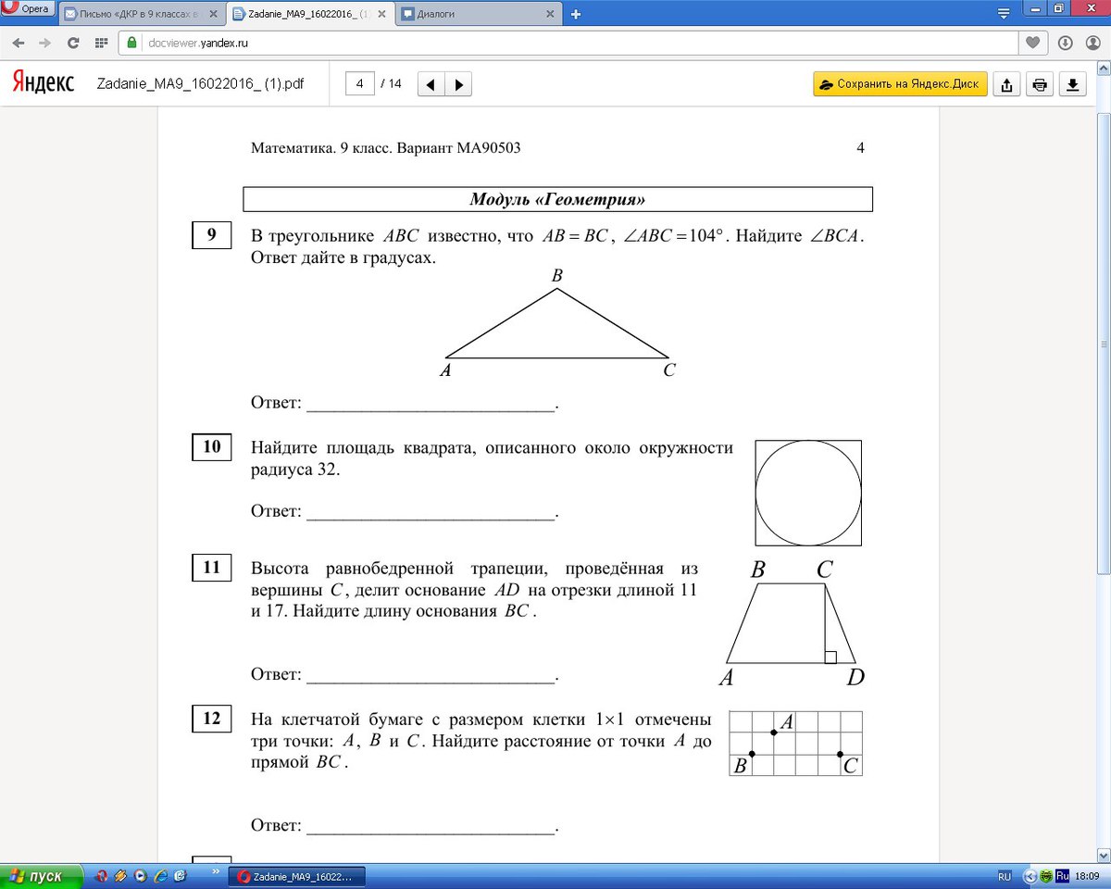Click the grid figure with points A, B, C

click(795, 744)
